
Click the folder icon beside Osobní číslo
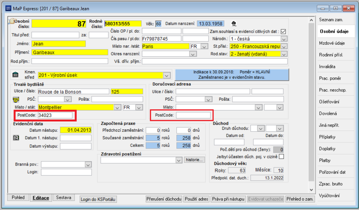click(x=11, y=21)
